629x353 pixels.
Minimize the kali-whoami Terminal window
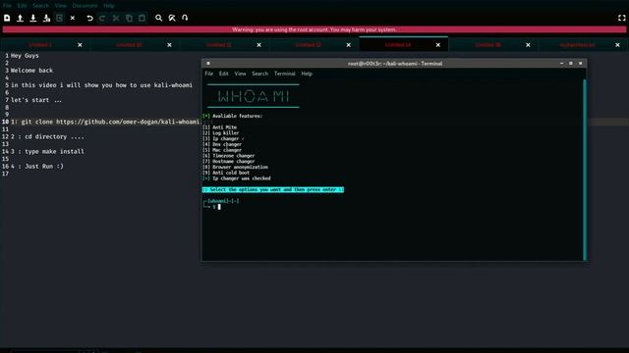561,63
